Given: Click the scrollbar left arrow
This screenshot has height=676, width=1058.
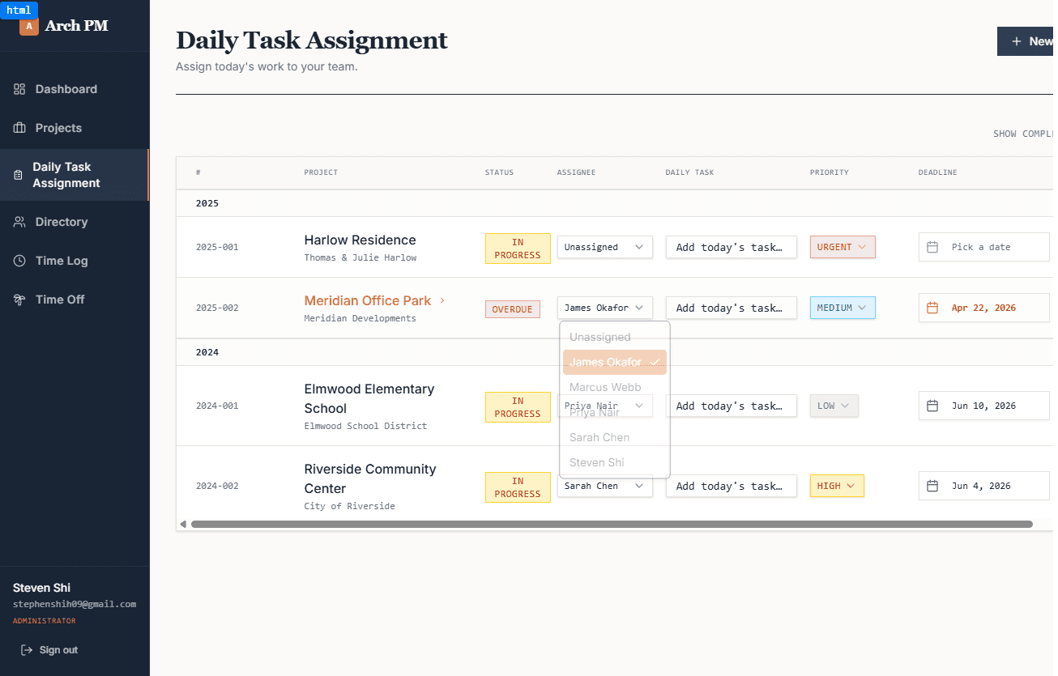Looking at the screenshot, I should (183, 525).
